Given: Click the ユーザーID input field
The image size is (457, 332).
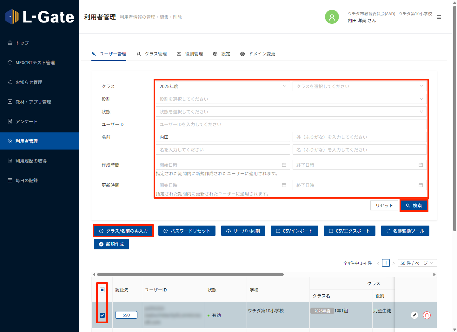Looking at the screenshot, I should click(291, 124).
